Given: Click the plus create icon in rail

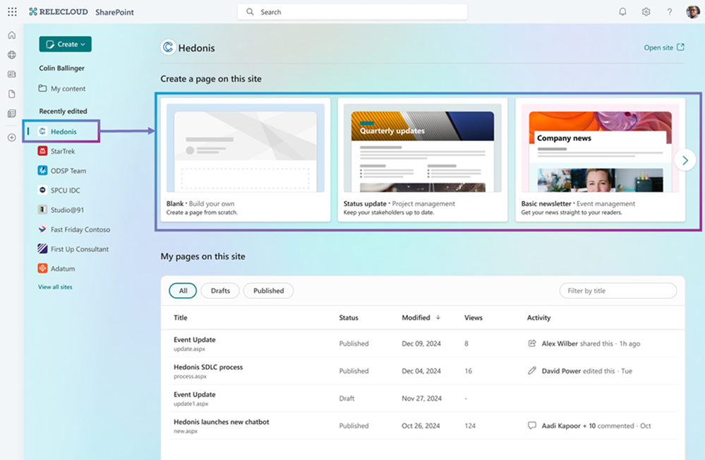Looking at the screenshot, I should pyautogui.click(x=12, y=138).
